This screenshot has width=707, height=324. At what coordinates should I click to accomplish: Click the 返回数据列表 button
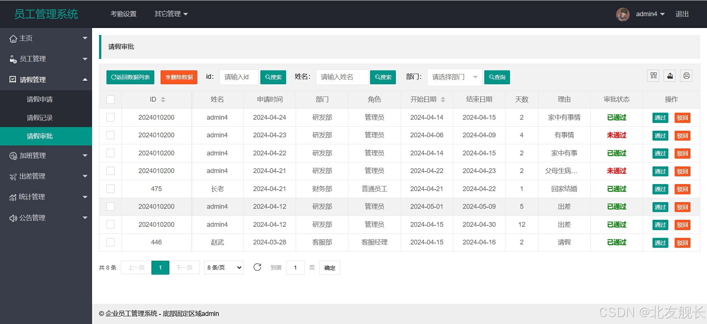[130, 77]
